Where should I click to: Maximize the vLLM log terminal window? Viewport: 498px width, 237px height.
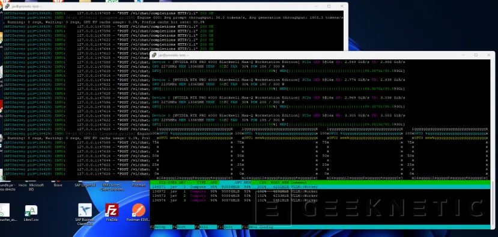tap(329, 6)
